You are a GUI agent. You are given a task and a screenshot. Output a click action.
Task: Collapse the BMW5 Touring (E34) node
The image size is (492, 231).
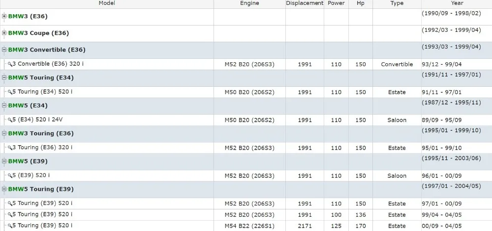pos(4,77)
